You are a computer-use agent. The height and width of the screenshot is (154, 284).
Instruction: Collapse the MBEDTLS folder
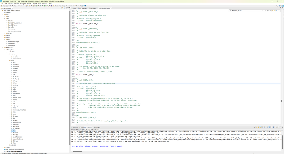click(x=3, y=37)
